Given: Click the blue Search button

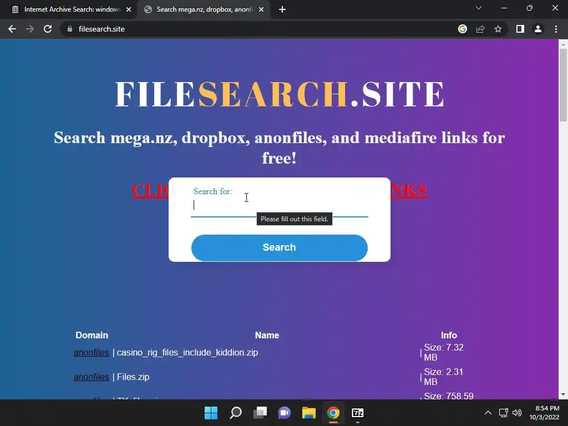Looking at the screenshot, I should (x=280, y=248).
